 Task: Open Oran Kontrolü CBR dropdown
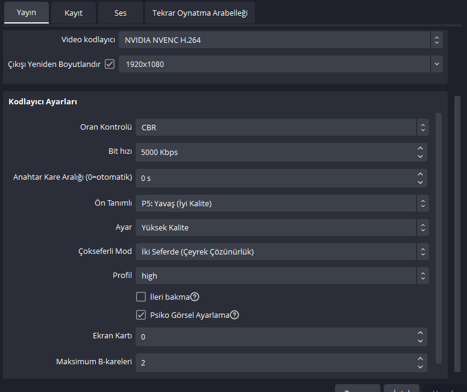coord(282,127)
